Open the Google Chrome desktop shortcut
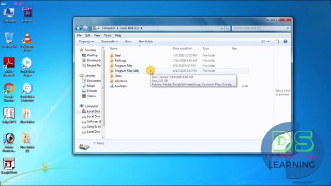The width and height of the screenshot is (331, 186). coord(9,92)
